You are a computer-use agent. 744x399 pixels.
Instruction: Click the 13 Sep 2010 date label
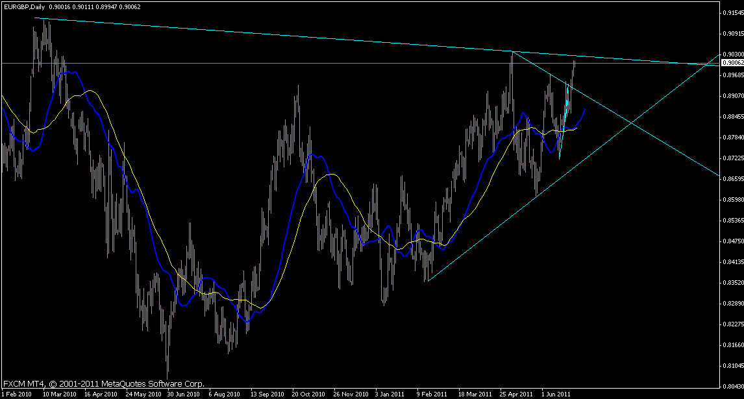tap(266, 393)
